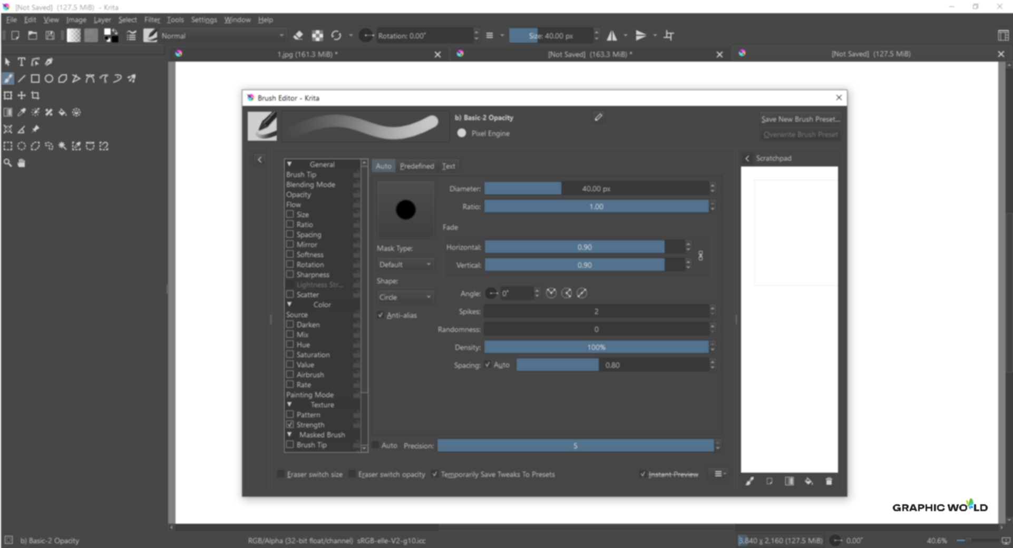Pick the Contiguous Selection magic wand
Screen dimensions: 1013x548
click(x=63, y=146)
